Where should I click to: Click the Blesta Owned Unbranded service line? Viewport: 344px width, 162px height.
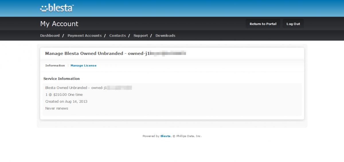coord(89,88)
